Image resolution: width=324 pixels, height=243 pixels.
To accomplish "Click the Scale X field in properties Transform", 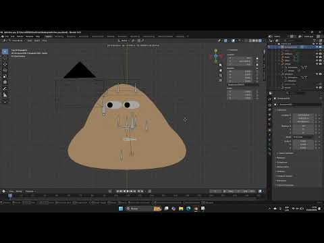I will point(303,141).
